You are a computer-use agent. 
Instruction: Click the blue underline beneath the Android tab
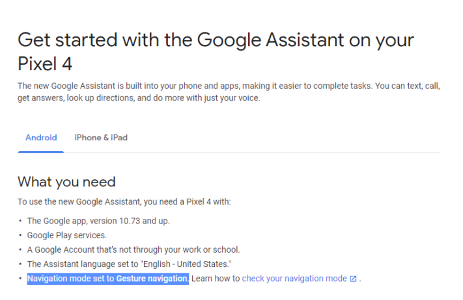[x=41, y=152]
